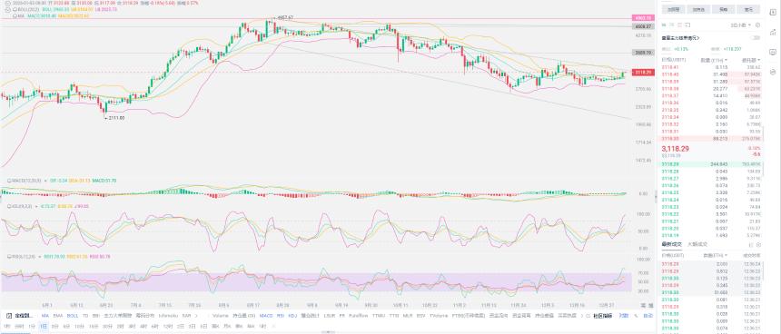This screenshot has width=781, height=334.
Task: Click the 4508.27 price axis label
Action: pyautogui.click(x=644, y=26)
